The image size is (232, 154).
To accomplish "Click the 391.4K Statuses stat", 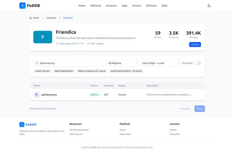I will pos(193,35).
